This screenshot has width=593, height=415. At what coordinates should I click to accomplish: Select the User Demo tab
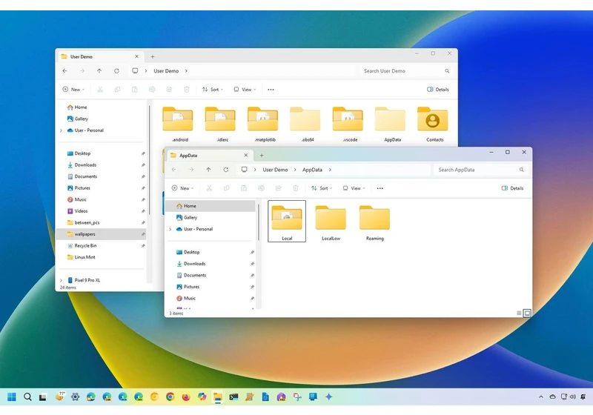tap(100, 57)
